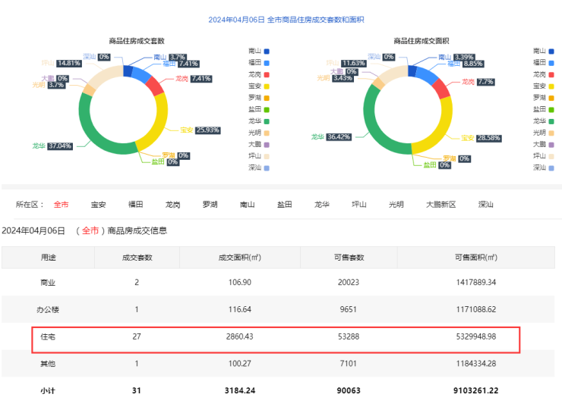This screenshot has width=562, height=413.
Task: Select the 全市 district tab
Action: click(x=61, y=205)
